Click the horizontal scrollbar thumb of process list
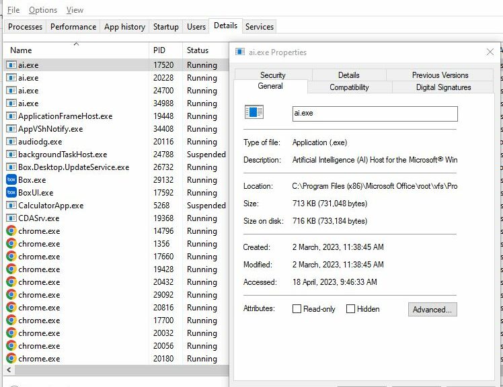This screenshot has width=503, height=387. pos(122,370)
